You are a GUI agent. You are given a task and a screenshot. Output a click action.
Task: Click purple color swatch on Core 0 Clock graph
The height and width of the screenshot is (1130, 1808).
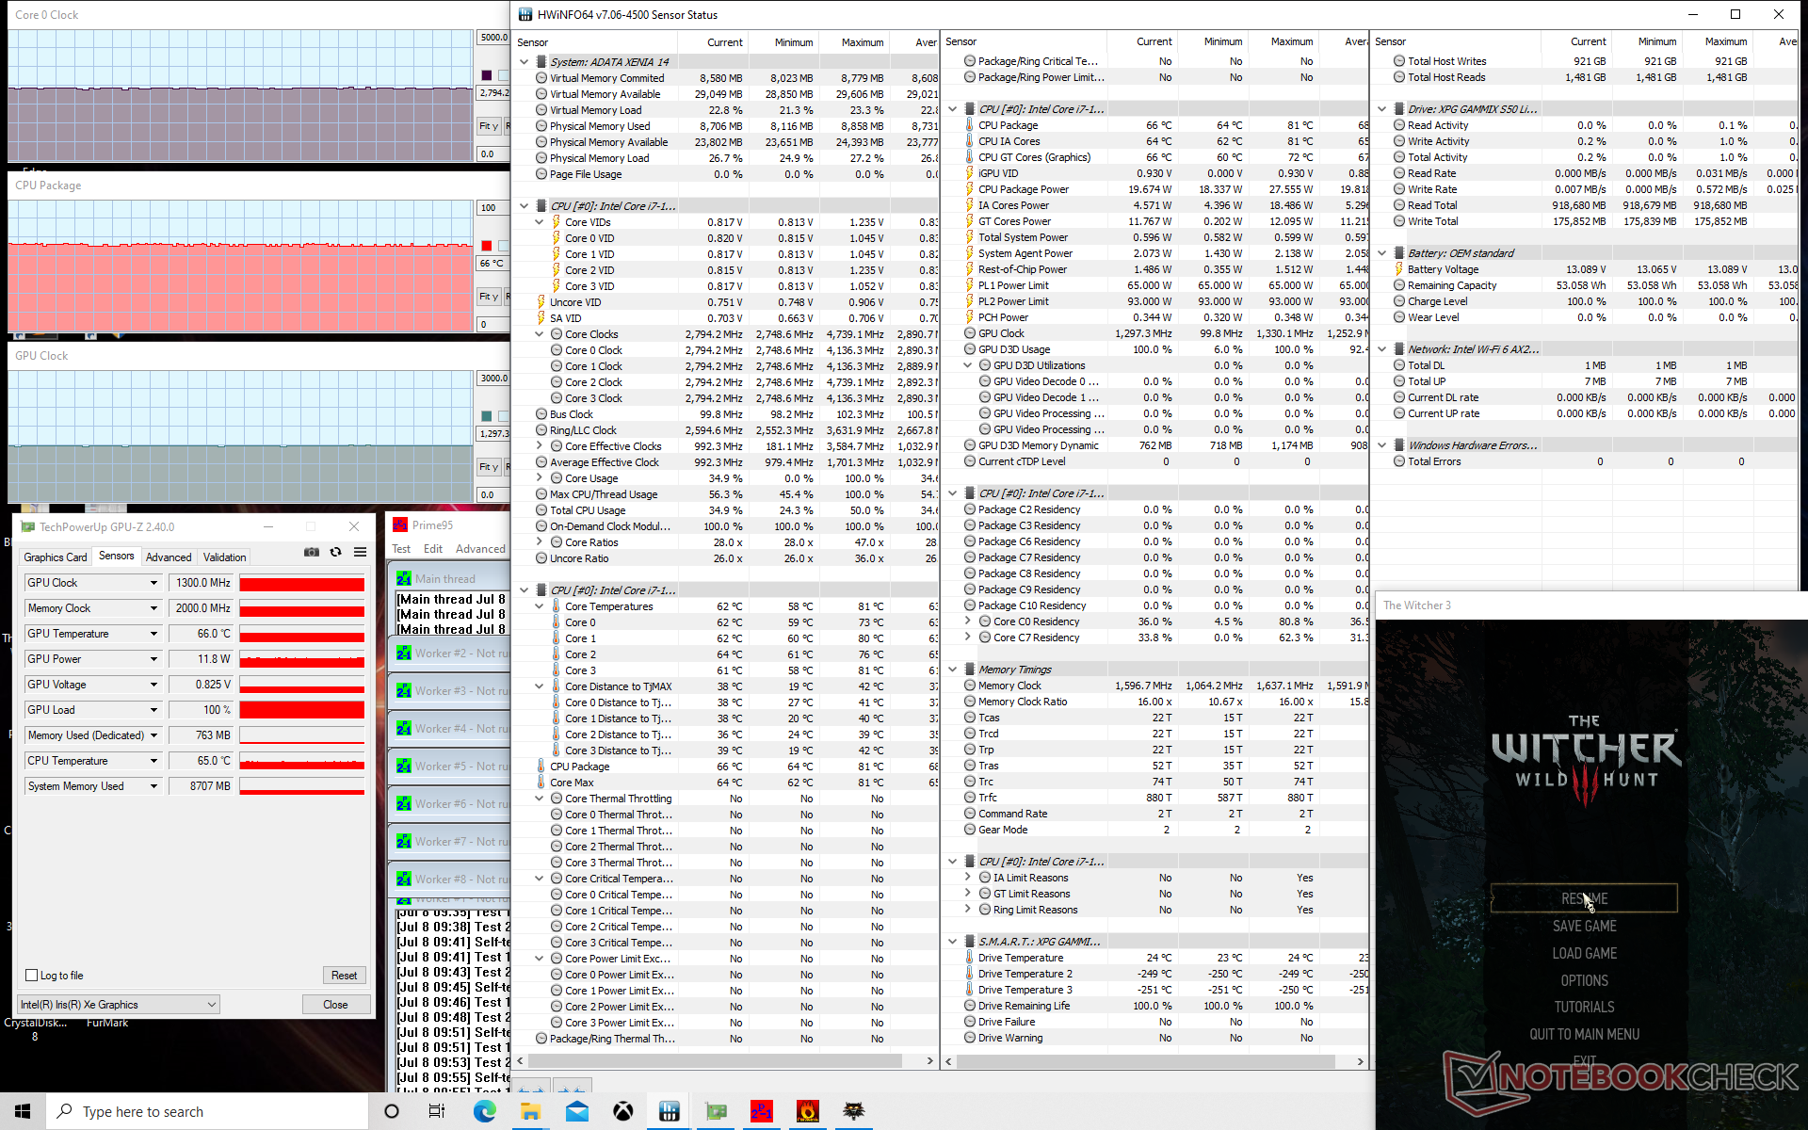tap(486, 75)
